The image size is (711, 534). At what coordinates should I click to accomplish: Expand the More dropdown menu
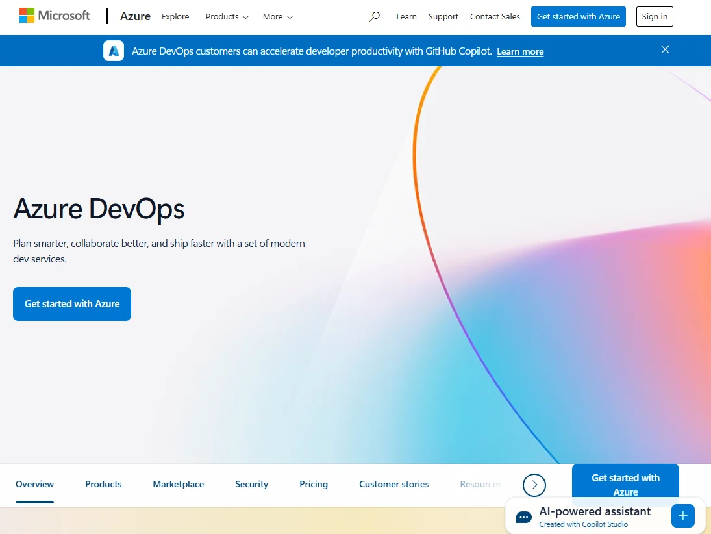click(x=277, y=17)
